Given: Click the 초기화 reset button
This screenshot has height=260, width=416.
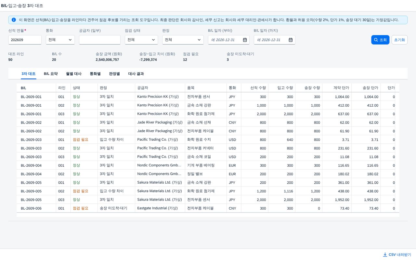Looking at the screenshot, I should [400, 40].
